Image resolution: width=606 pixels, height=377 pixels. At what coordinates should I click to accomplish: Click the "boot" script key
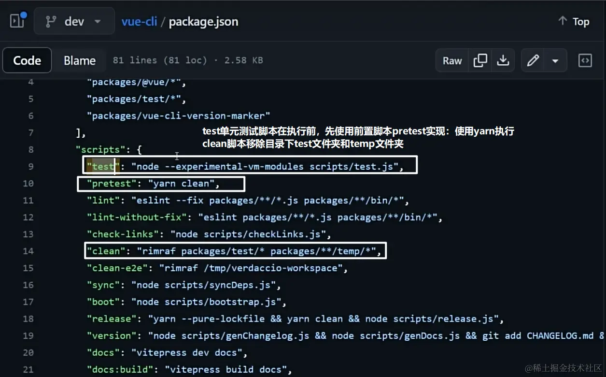coord(103,302)
